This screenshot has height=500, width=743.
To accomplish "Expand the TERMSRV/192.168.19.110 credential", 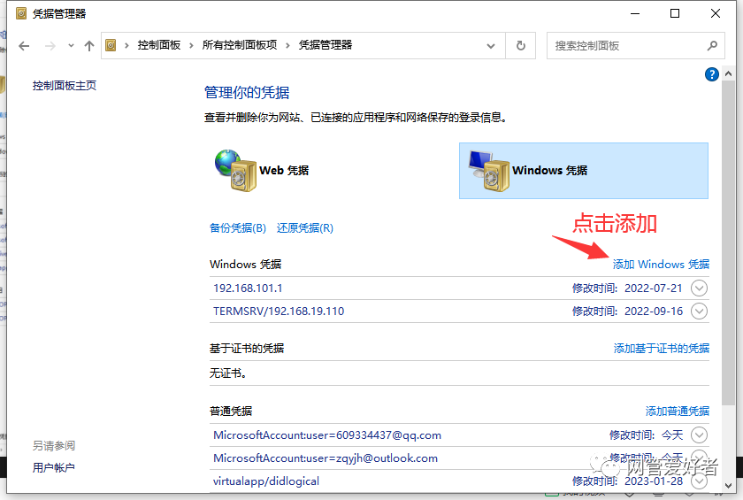I will [699, 312].
